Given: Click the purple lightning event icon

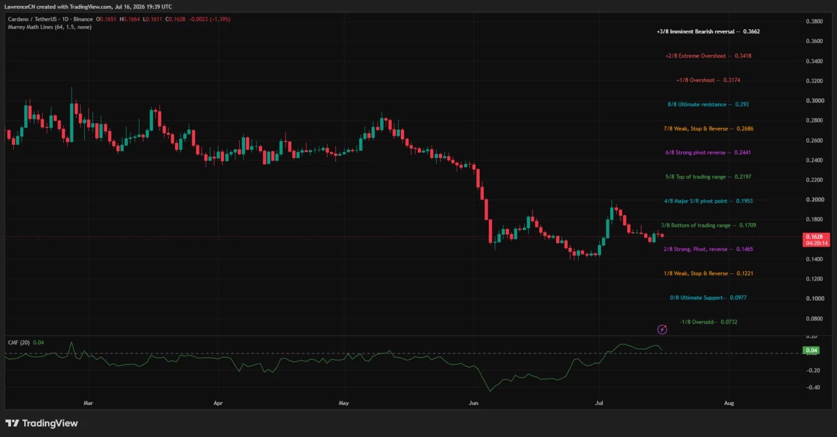Looking at the screenshot, I should click(x=662, y=329).
